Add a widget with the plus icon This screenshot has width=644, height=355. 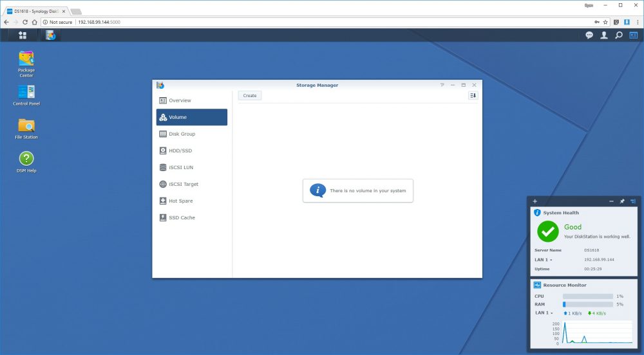tap(535, 201)
